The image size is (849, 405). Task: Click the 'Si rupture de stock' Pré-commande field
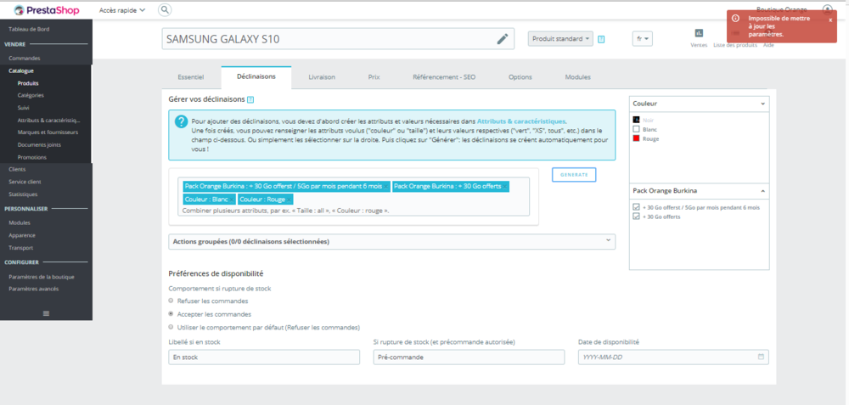(x=469, y=357)
